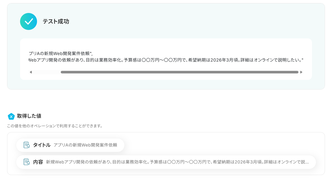Click the empty scrollbar track left of the thumb
The image size is (336, 179).
(x=47, y=72)
